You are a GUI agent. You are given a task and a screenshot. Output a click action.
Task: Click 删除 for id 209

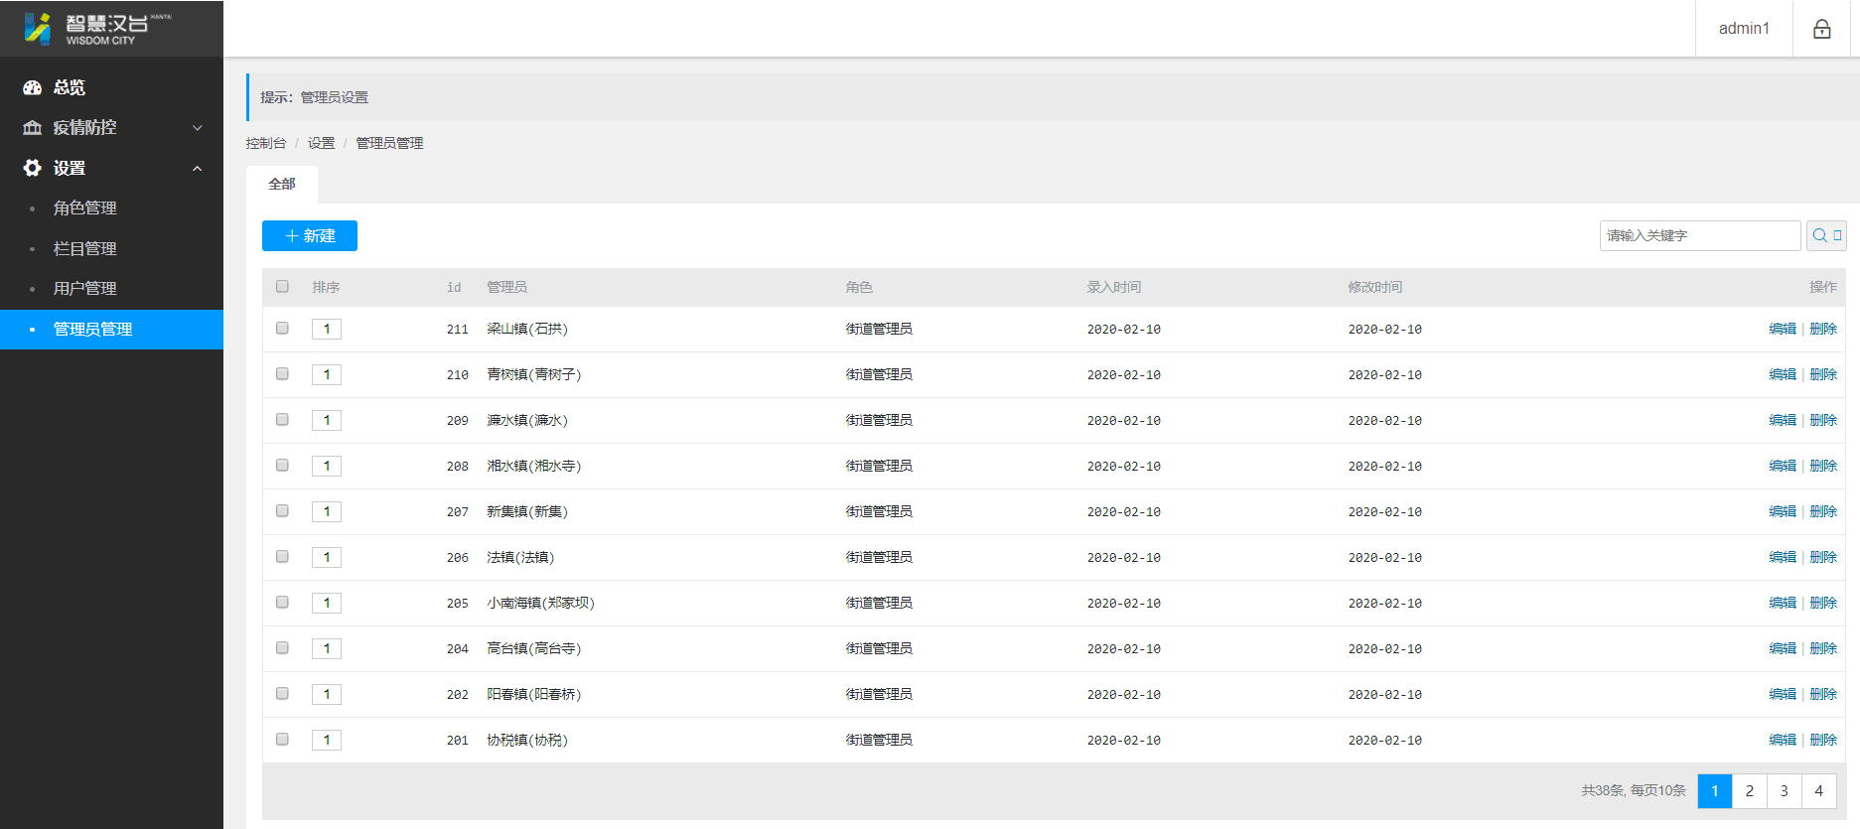(x=1823, y=420)
